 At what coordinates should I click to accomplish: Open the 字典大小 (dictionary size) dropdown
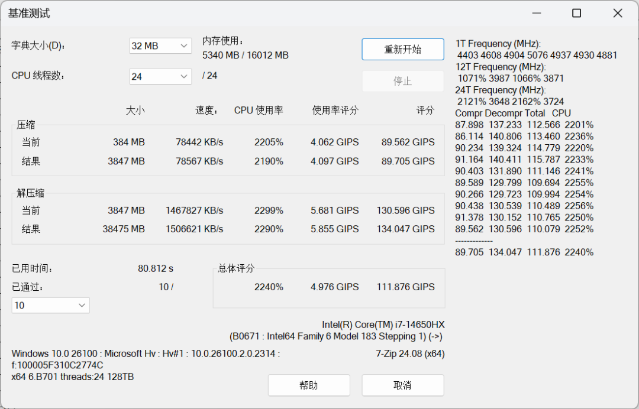tap(160, 46)
